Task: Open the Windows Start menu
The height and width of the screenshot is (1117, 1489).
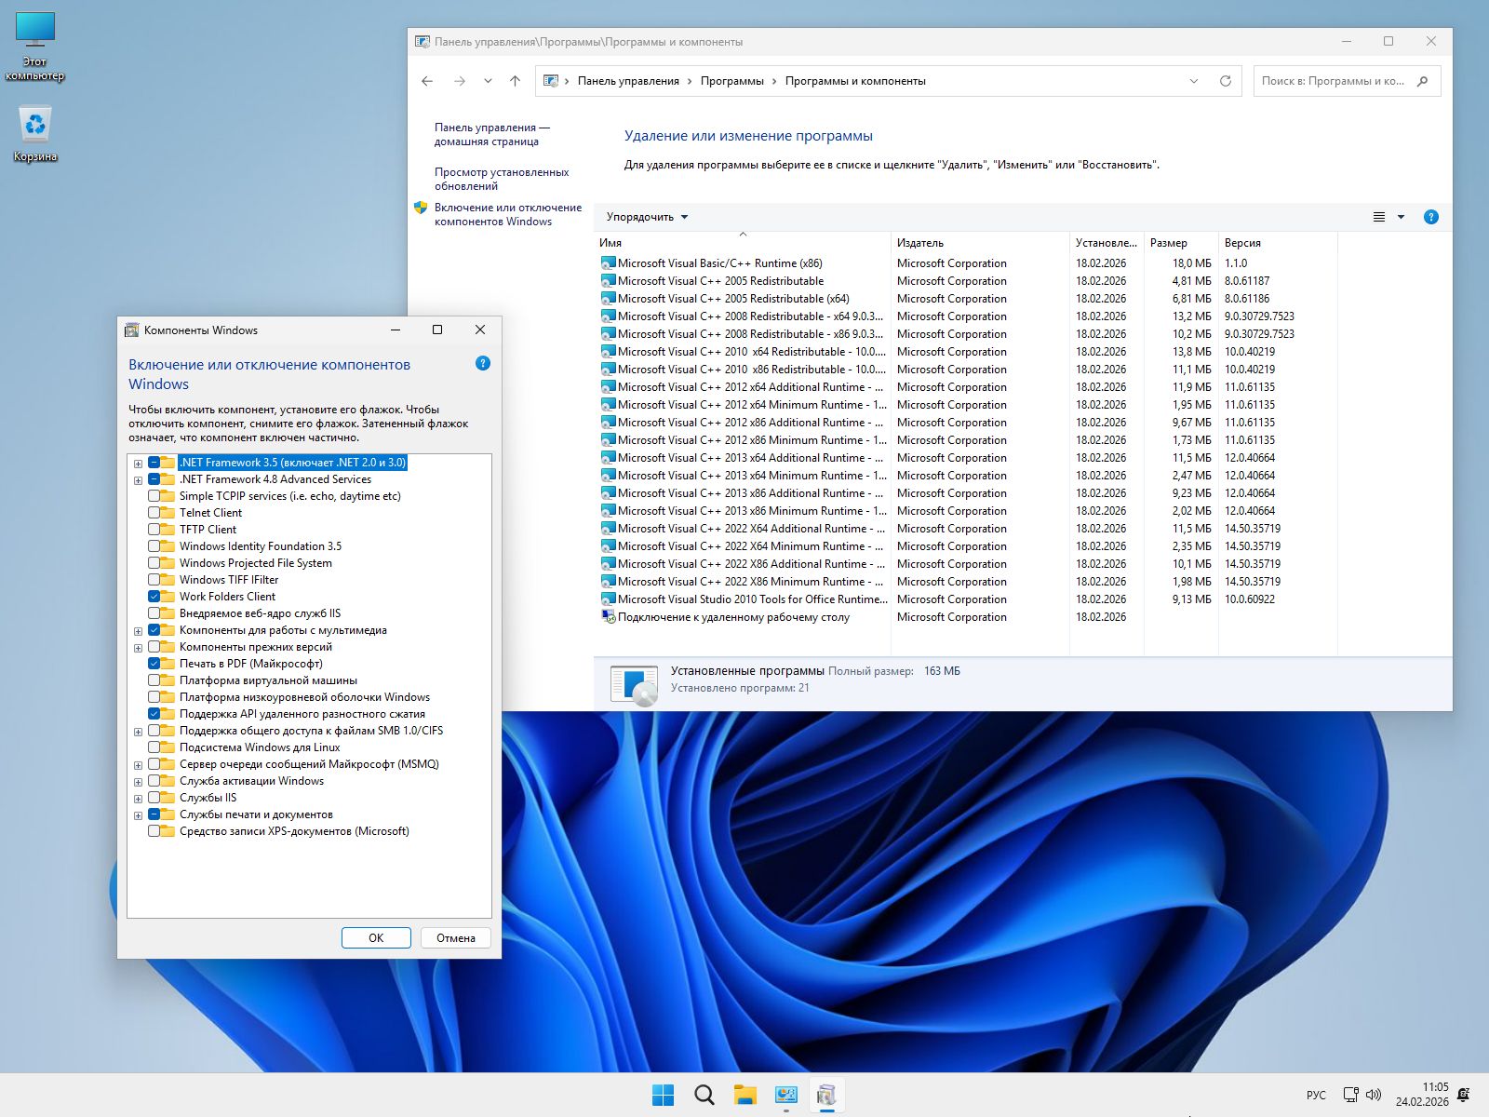Action: pos(663,1095)
